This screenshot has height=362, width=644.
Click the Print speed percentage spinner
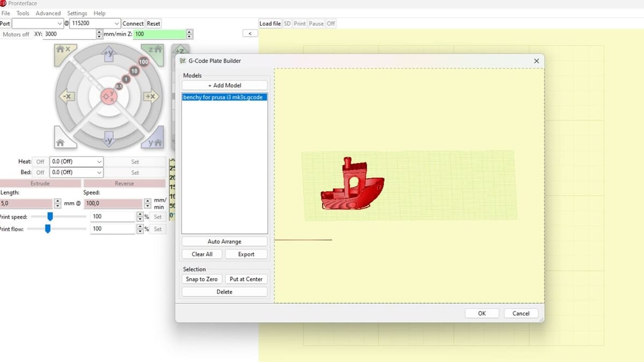(x=140, y=217)
